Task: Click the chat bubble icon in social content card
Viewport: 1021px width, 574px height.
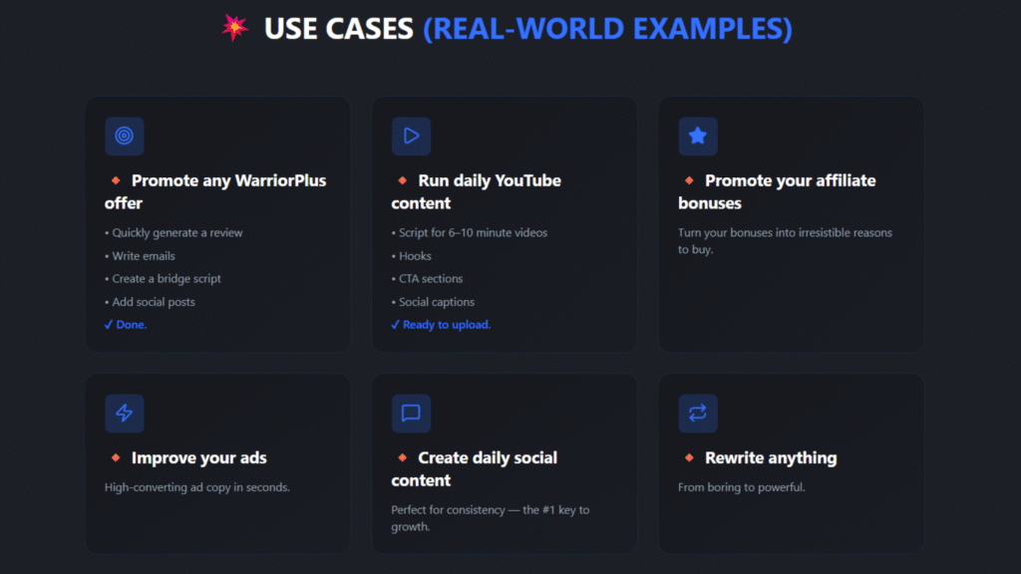Action: click(411, 414)
